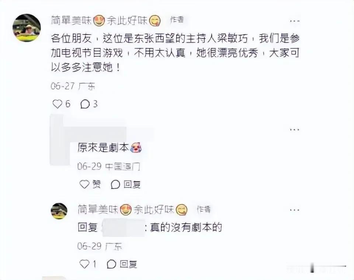Screen dimensions: 354x280
Task: Reply to the 原來是劇本 comment via 回复
Action: pos(126,184)
